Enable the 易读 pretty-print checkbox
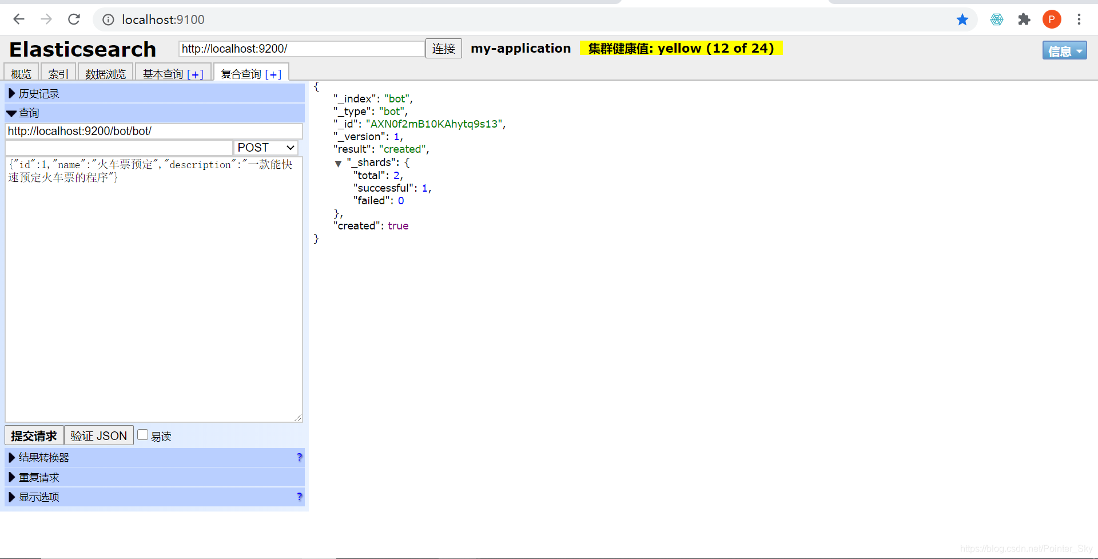The height and width of the screenshot is (559, 1098). click(143, 435)
